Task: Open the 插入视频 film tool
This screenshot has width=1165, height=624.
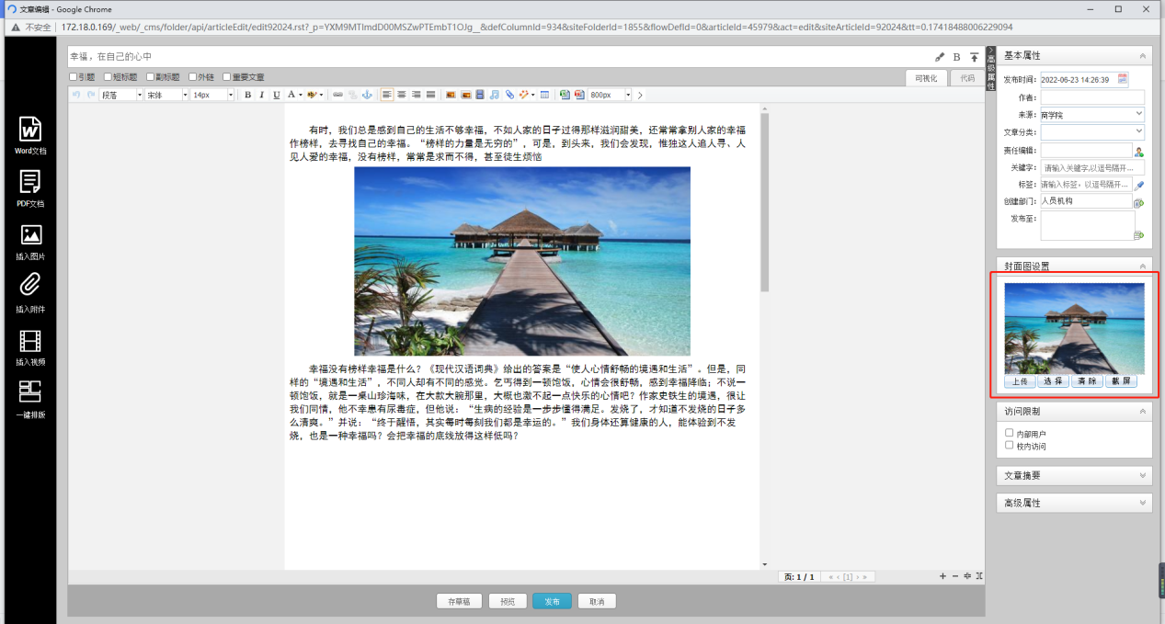Action: coord(29,341)
